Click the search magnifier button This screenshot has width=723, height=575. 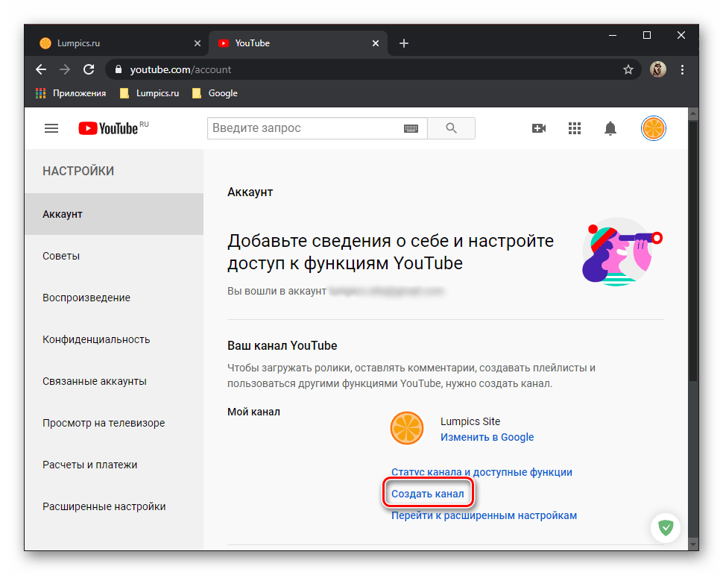452,128
